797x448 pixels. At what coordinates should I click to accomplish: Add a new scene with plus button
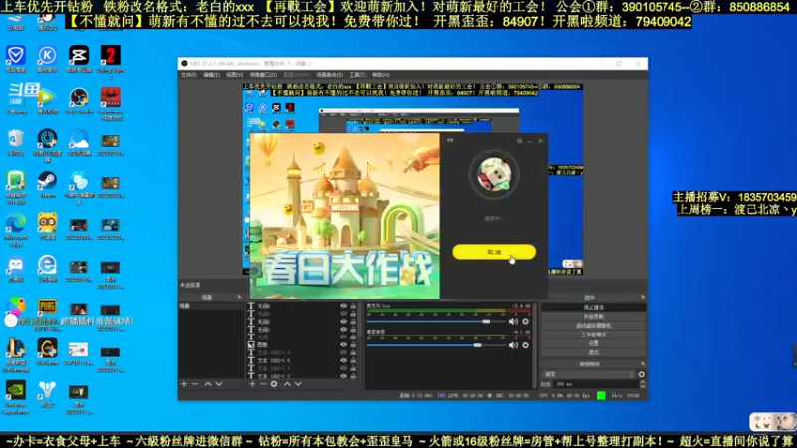pos(184,384)
